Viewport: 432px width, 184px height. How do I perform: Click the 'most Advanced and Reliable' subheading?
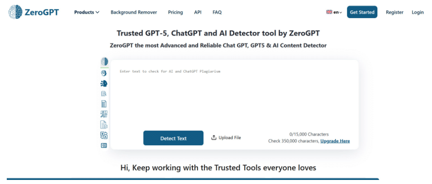tap(218, 46)
